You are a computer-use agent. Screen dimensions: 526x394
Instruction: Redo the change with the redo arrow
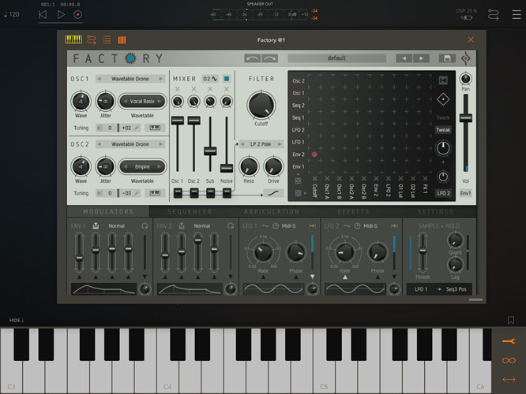click(269, 58)
